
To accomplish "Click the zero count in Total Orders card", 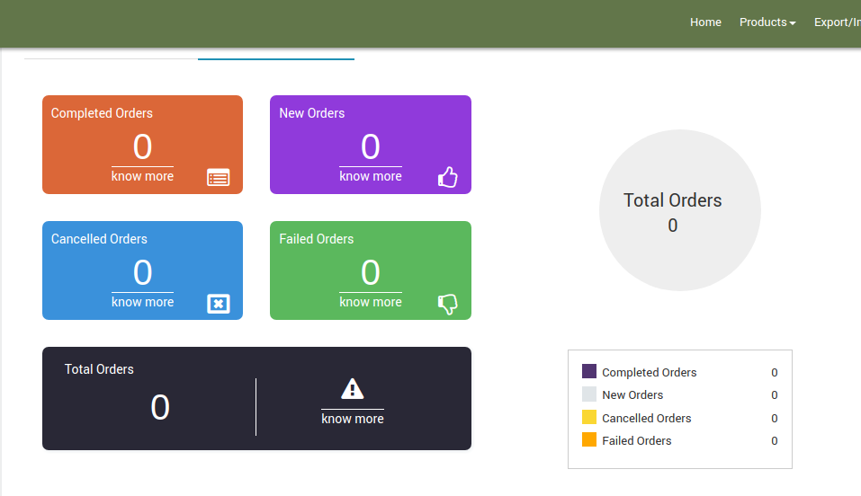I will click(160, 408).
